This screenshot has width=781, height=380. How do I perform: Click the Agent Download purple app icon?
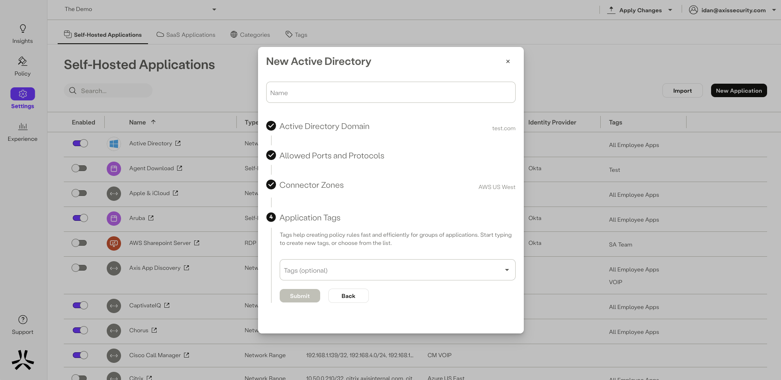pos(114,169)
